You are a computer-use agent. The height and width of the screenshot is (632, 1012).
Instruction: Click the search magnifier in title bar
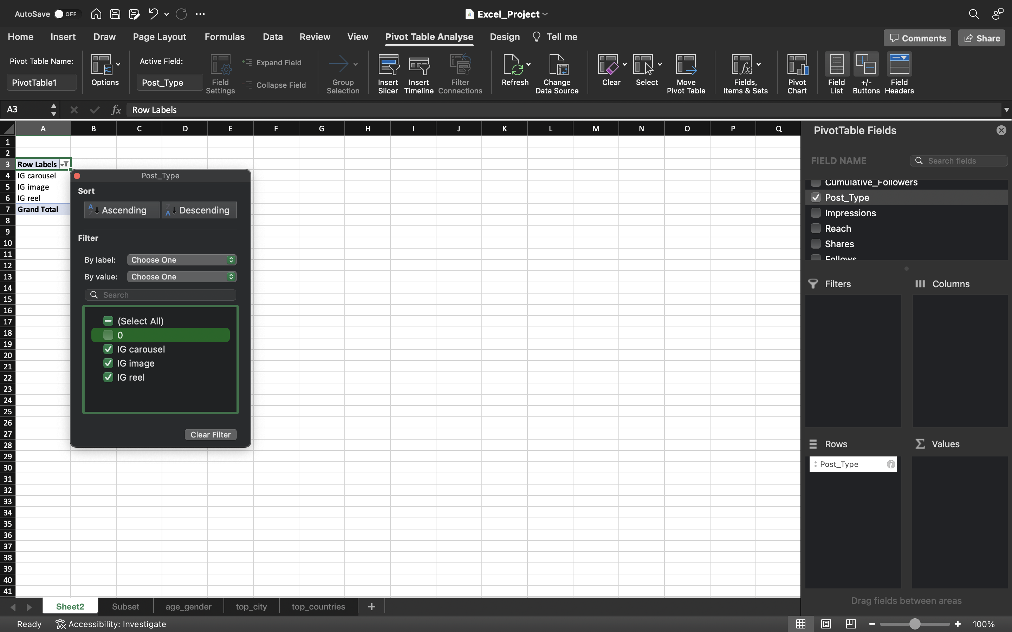tap(974, 14)
